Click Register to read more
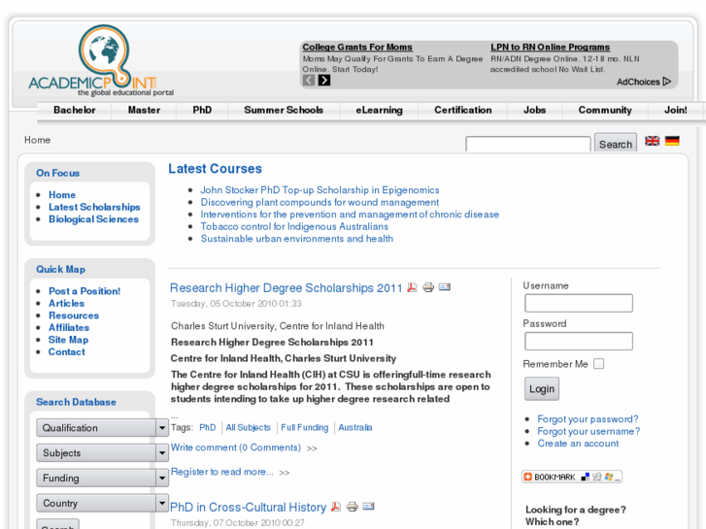The height and width of the screenshot is (529, 706). point(222,472)
